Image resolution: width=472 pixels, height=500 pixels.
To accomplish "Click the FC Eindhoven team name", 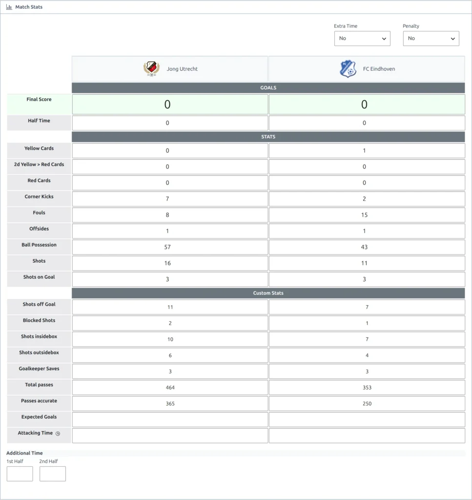I will pos(379,69).
